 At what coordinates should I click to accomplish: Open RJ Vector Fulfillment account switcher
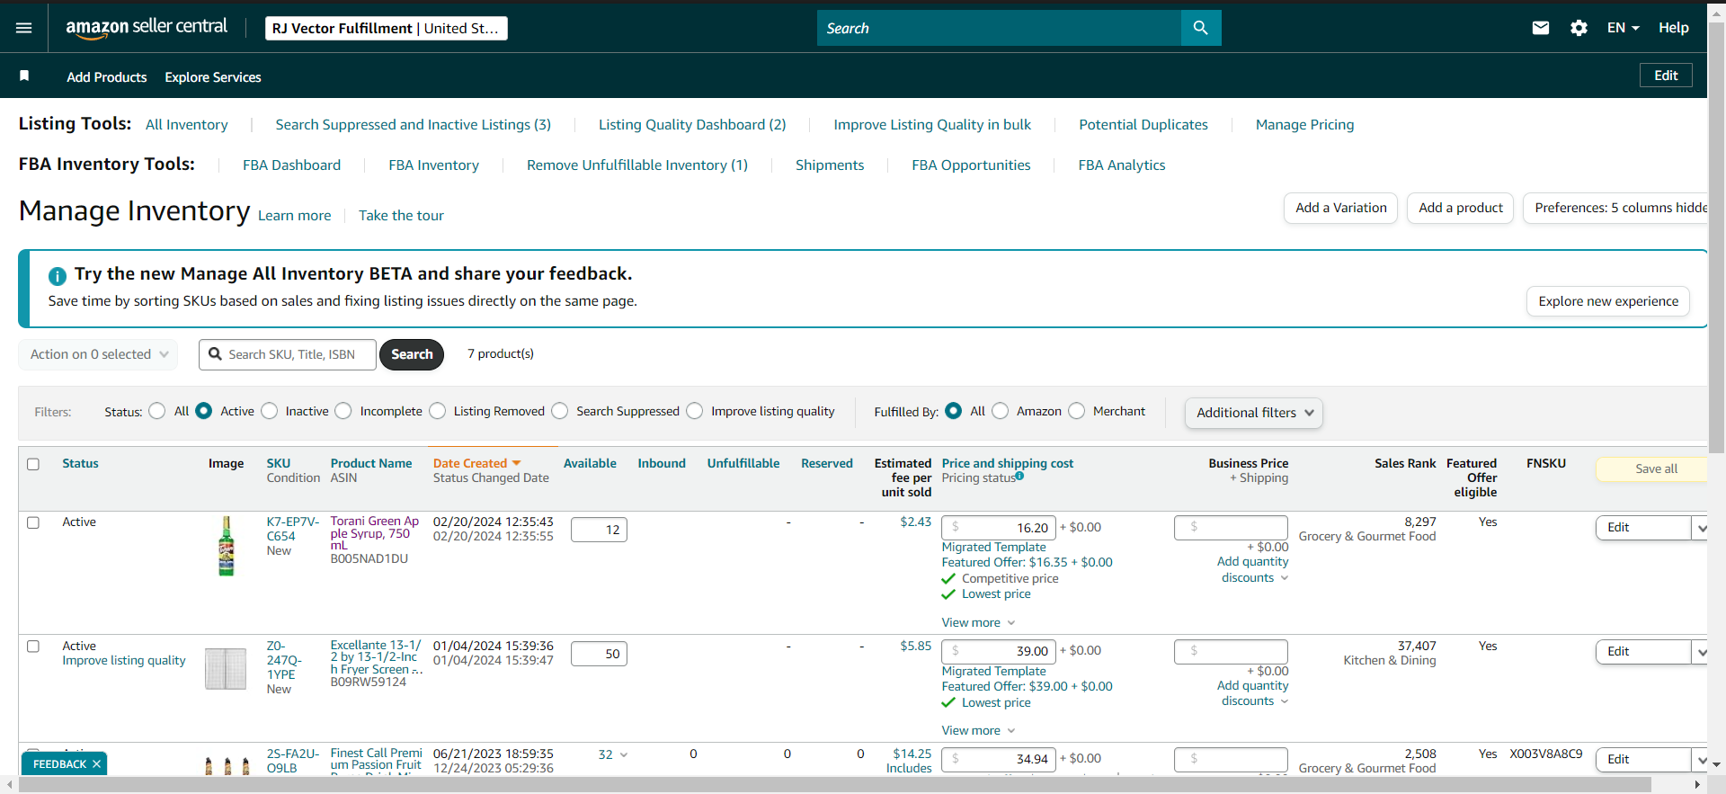(x=387, y=29)
